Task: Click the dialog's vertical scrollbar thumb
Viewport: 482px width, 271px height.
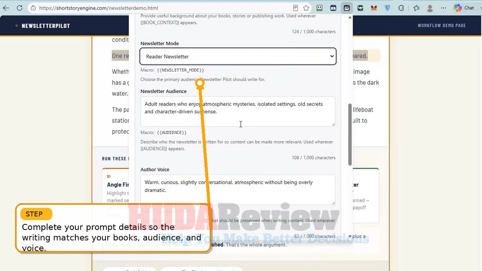Action: coord(350,135)
